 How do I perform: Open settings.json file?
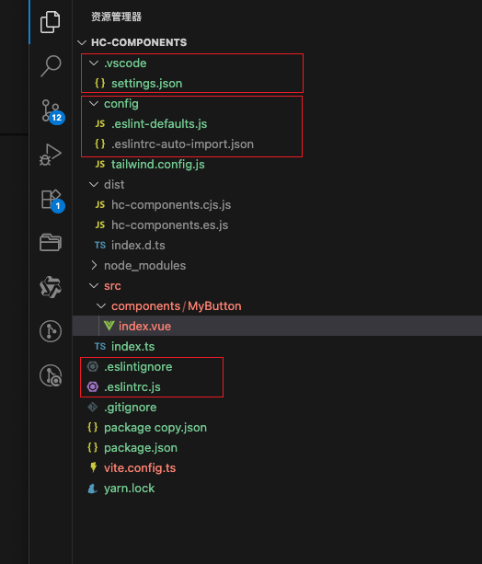pyautogui.click(x=146, y=84)
